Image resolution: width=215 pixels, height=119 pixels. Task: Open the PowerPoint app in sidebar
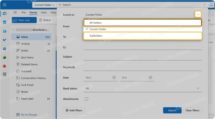[4, 66]
